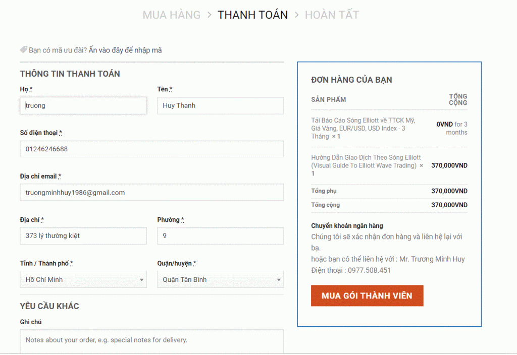The height and width of the screenshot is (355, 517).
Task: Click the Họ input field
Action: tap(83, 105)
